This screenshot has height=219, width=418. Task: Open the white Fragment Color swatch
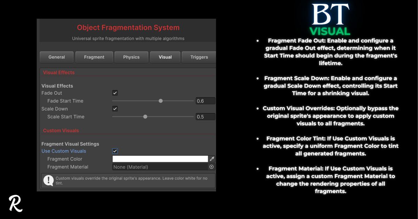pyautogui.click(x=160, y=159)
